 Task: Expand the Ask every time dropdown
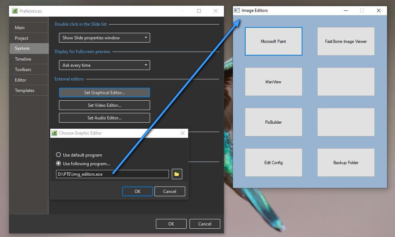104,65
